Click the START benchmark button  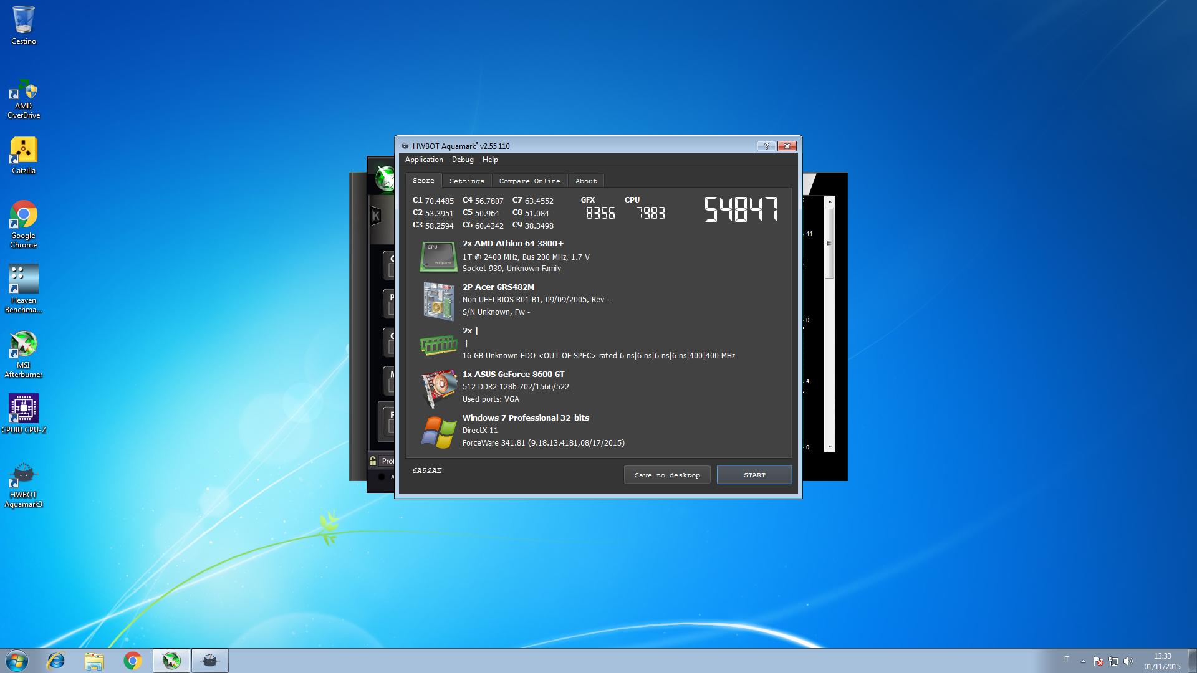(754, 475)
